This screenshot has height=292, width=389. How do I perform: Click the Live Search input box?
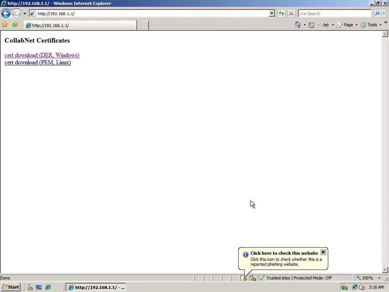(x=334, y=14)
